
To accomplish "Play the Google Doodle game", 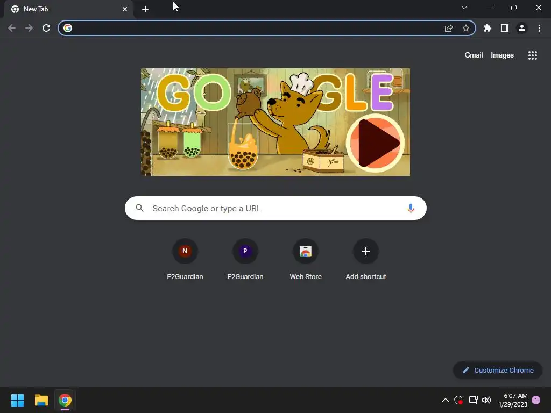I will pos(376,143).
